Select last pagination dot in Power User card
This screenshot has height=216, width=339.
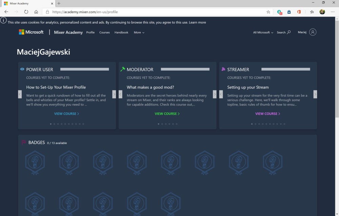(83, 124)
